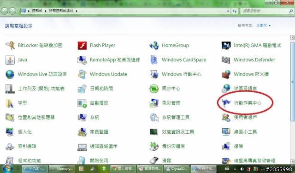This screenshot has height=173, width=295.
Task: Open 效能資訊及工具 icon
Action: [x=154, y=132]
